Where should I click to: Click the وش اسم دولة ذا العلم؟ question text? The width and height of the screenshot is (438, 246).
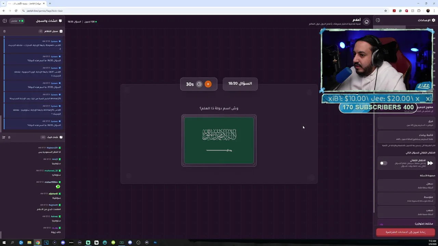click(219, 108)
